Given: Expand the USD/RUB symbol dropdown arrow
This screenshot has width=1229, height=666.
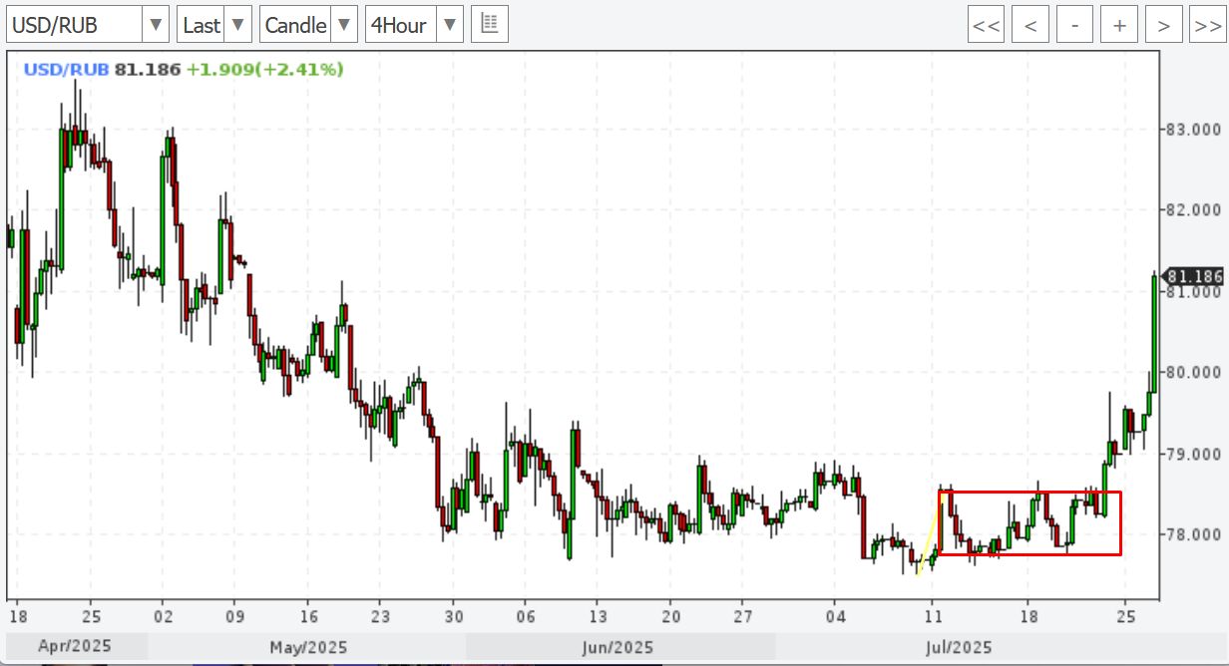Looking at the screenshot, I should tap(155, 25).
